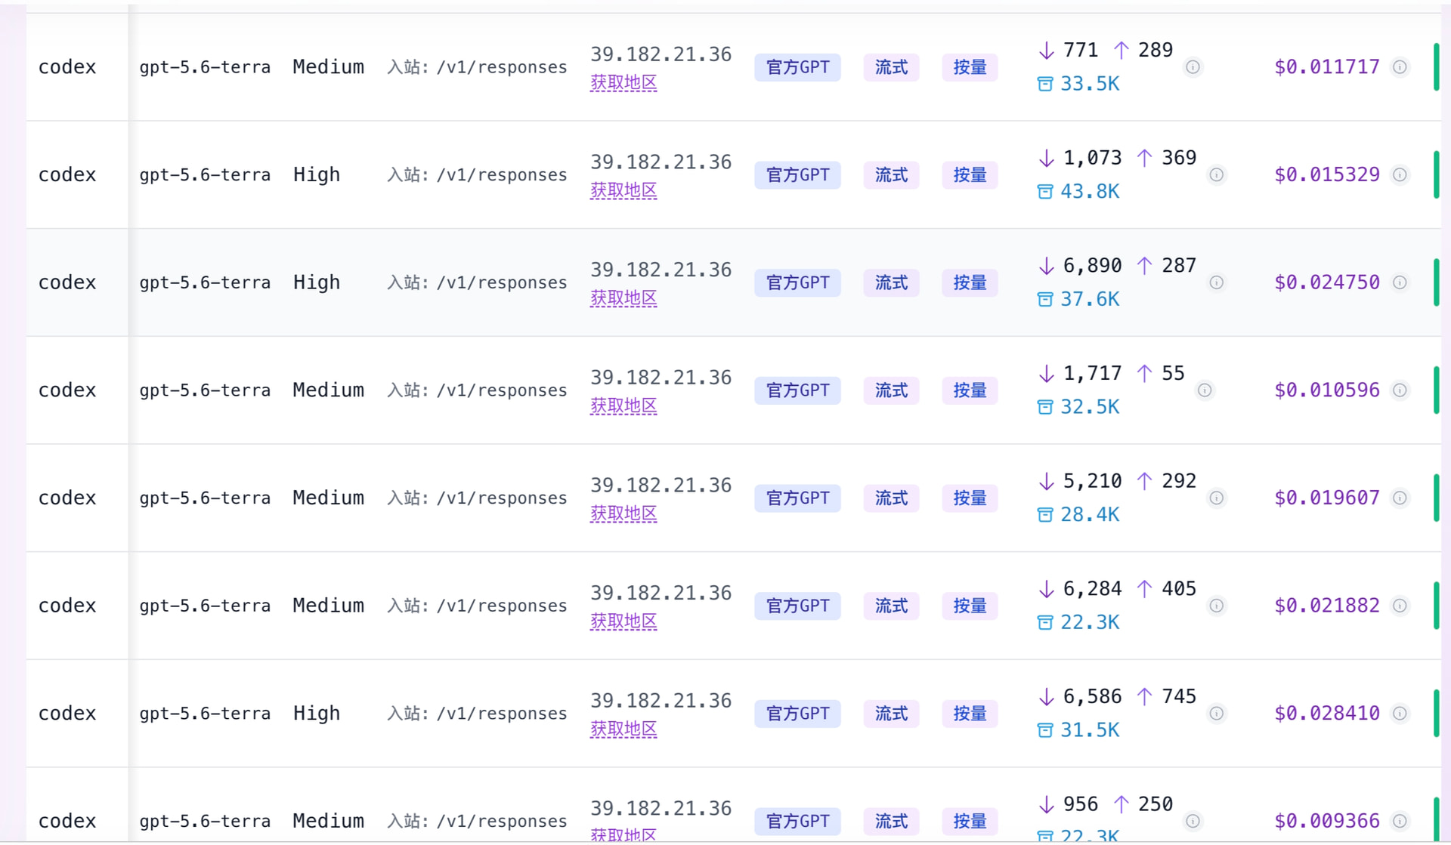The image size is (1451, 845).
Task: Click info icon beside $0.009366 cost
Action: pyautogui.click(x=1400, y=821)
